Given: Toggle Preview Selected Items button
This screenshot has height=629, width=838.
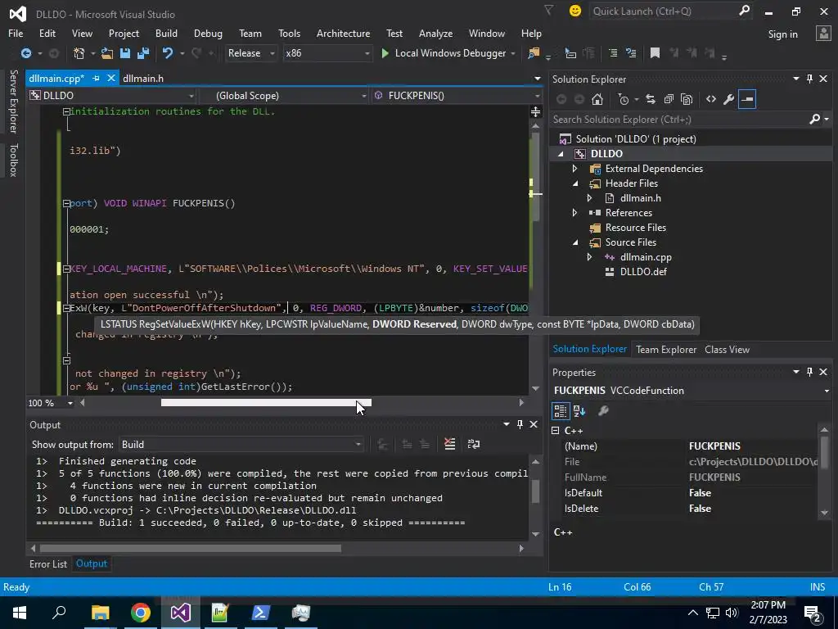Looking at the screenshot, I should point(747,99).
